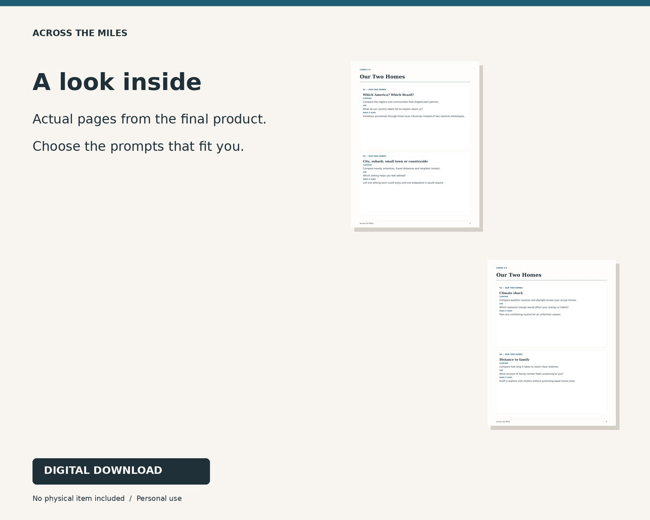Click 'Choose the prompts that fit you' line
Viewport: 650px width, 520px height.
tap(138, 146)
